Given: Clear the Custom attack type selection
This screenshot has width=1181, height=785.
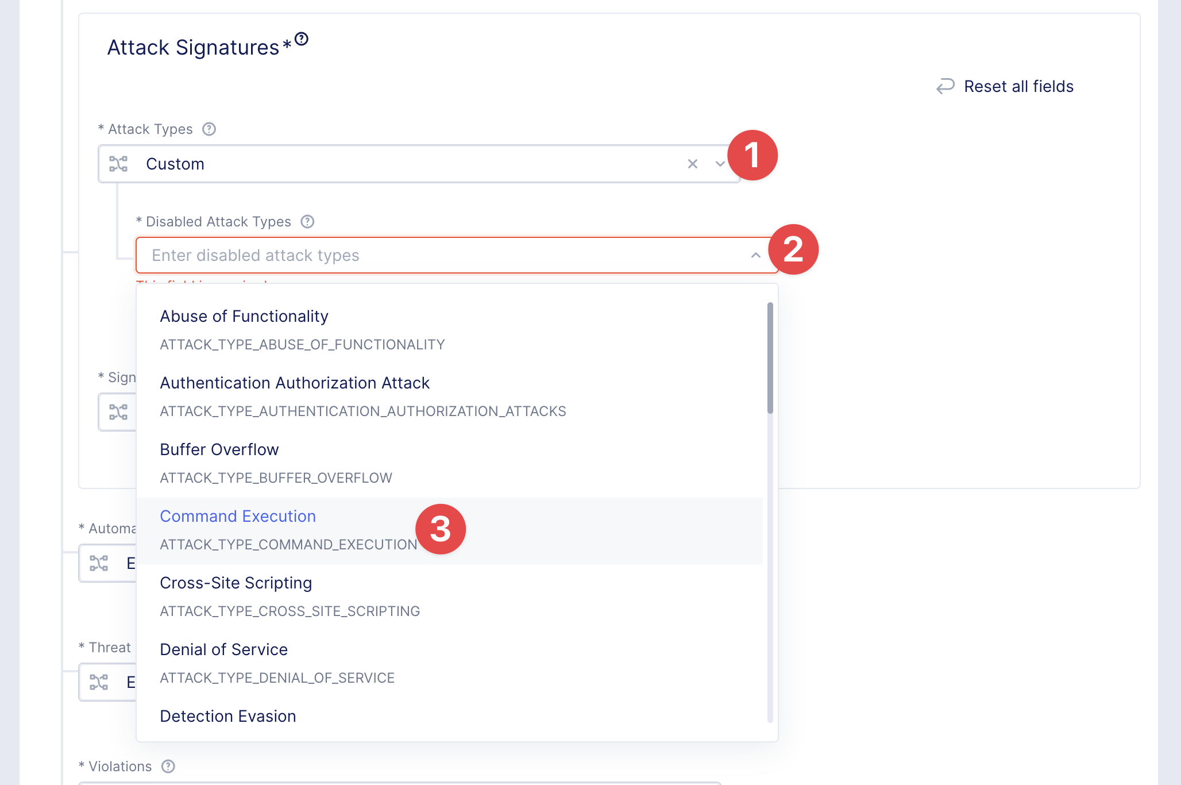Looking at the screenshot, I should point(693,164).
